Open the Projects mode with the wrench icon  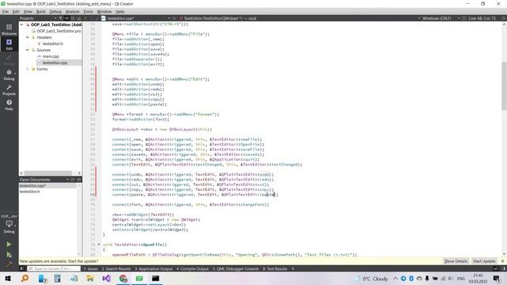tap(9, 89)
